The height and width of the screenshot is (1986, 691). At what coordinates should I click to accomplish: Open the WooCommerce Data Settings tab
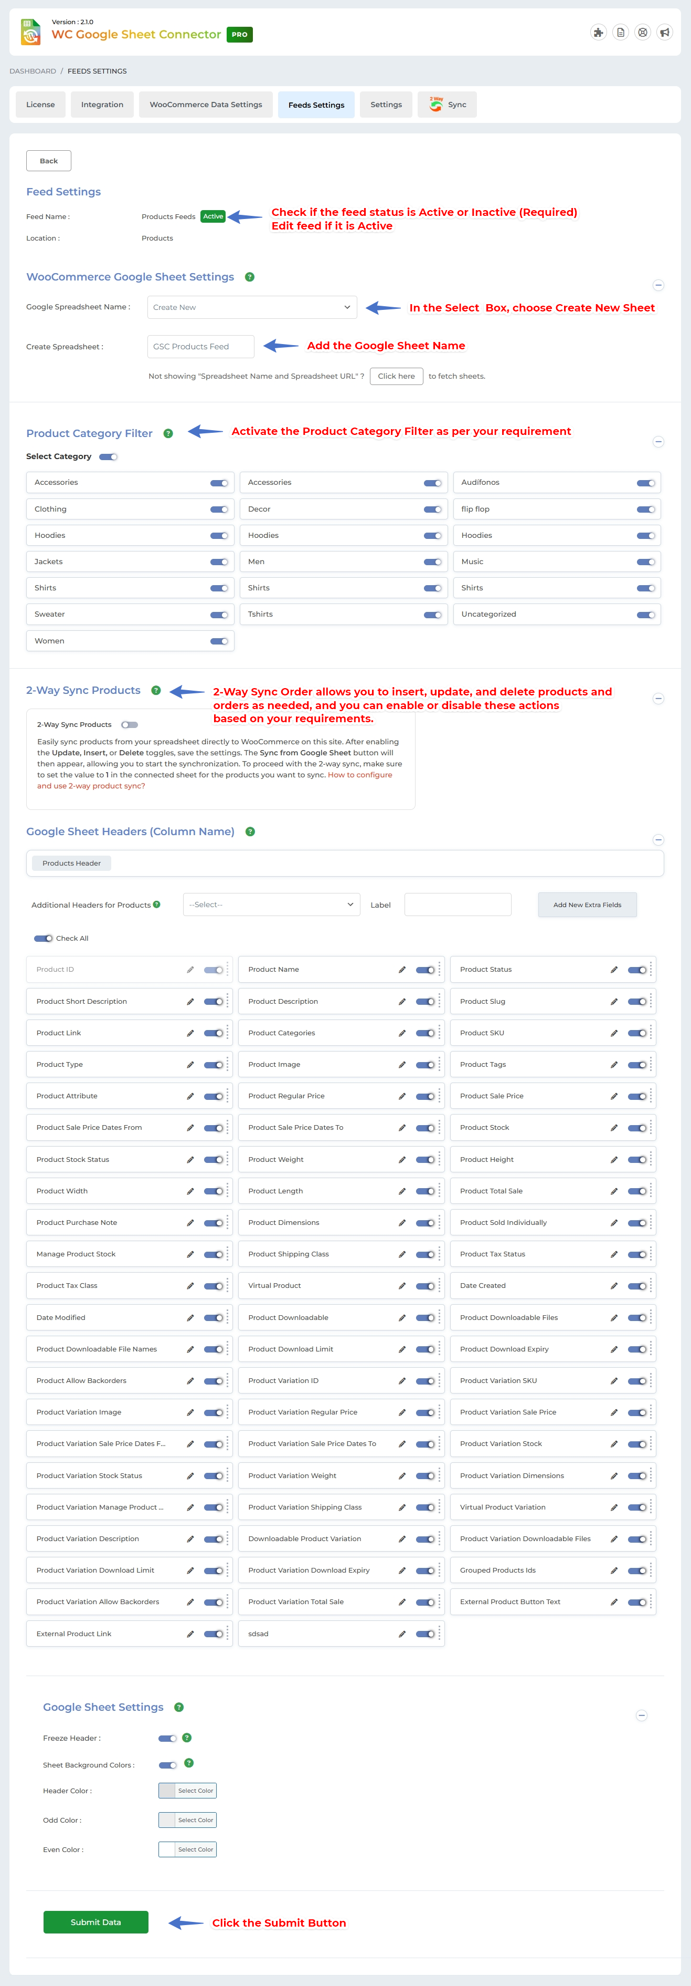206,105
